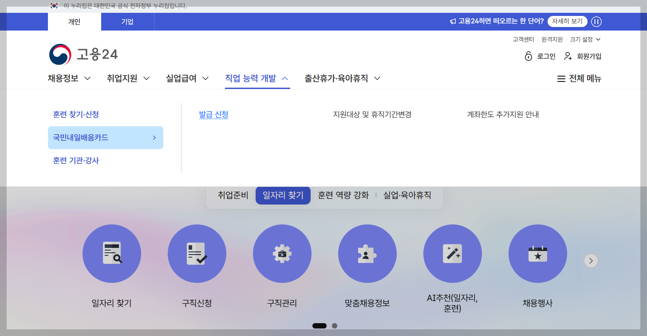Click the 고용24하면 떠오르는 한 단어? banner text
Viewport: 647px width, 336px height.
point(501,22)
